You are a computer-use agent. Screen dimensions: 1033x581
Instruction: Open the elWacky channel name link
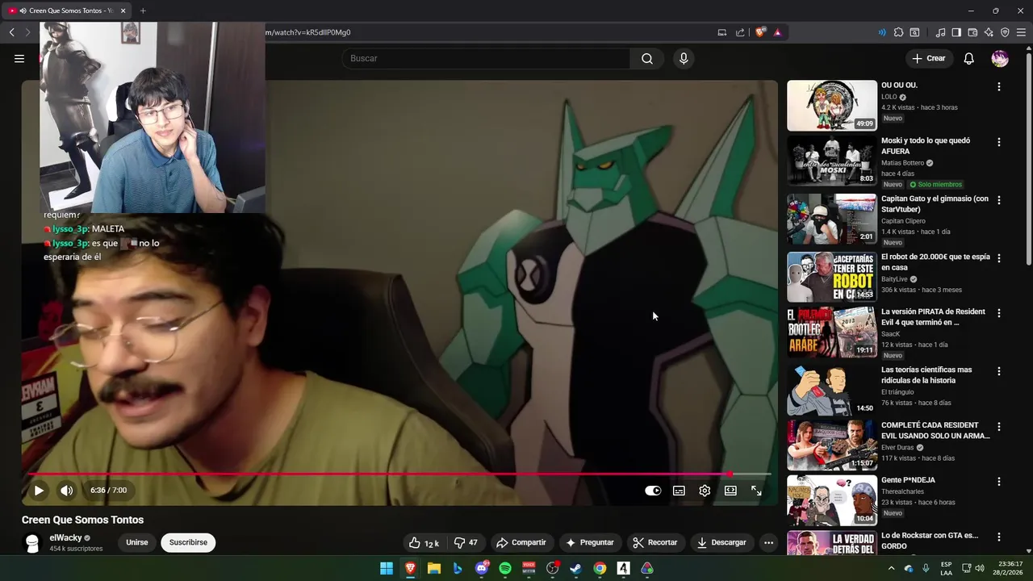pos(65,537)
